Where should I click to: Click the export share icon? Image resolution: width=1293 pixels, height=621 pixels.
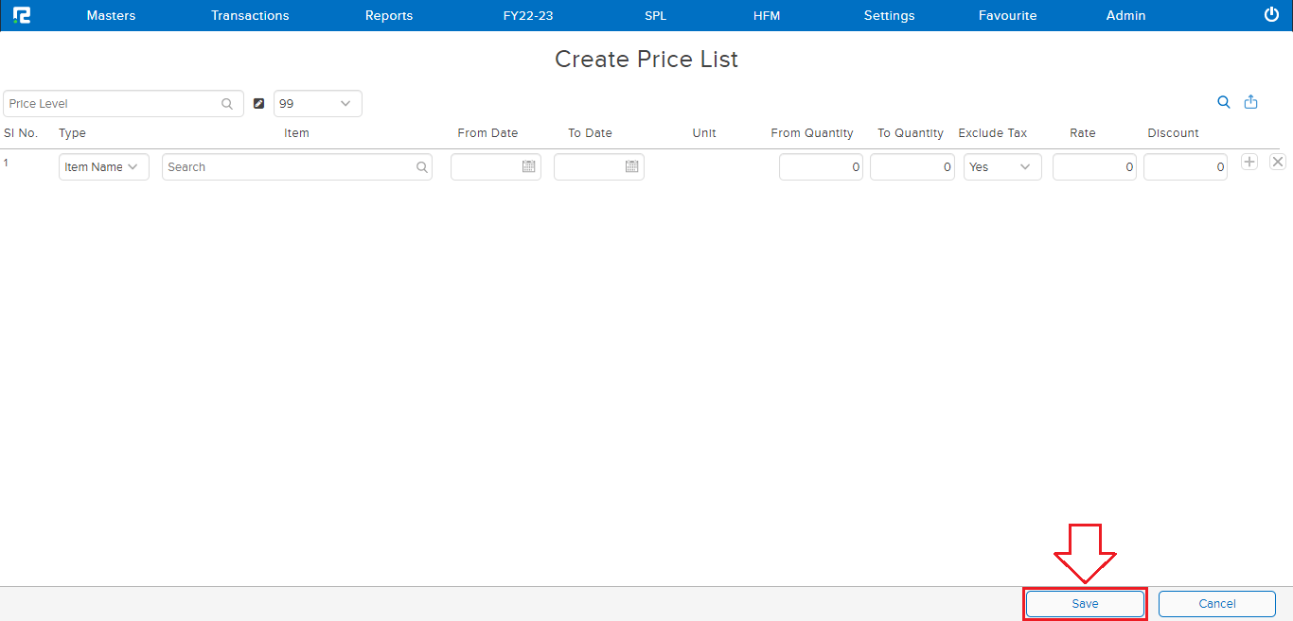click(1250, 103)
